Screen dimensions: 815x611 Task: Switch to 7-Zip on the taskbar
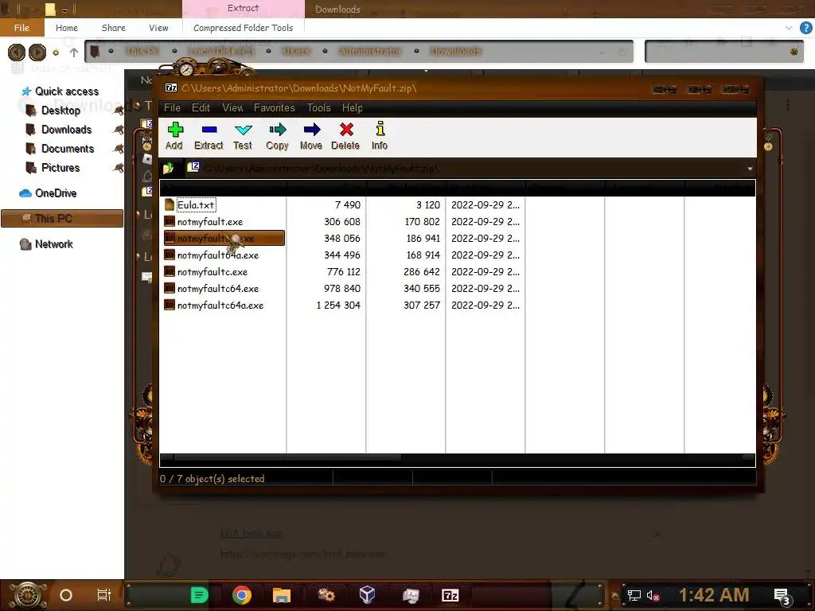[450, 595]
